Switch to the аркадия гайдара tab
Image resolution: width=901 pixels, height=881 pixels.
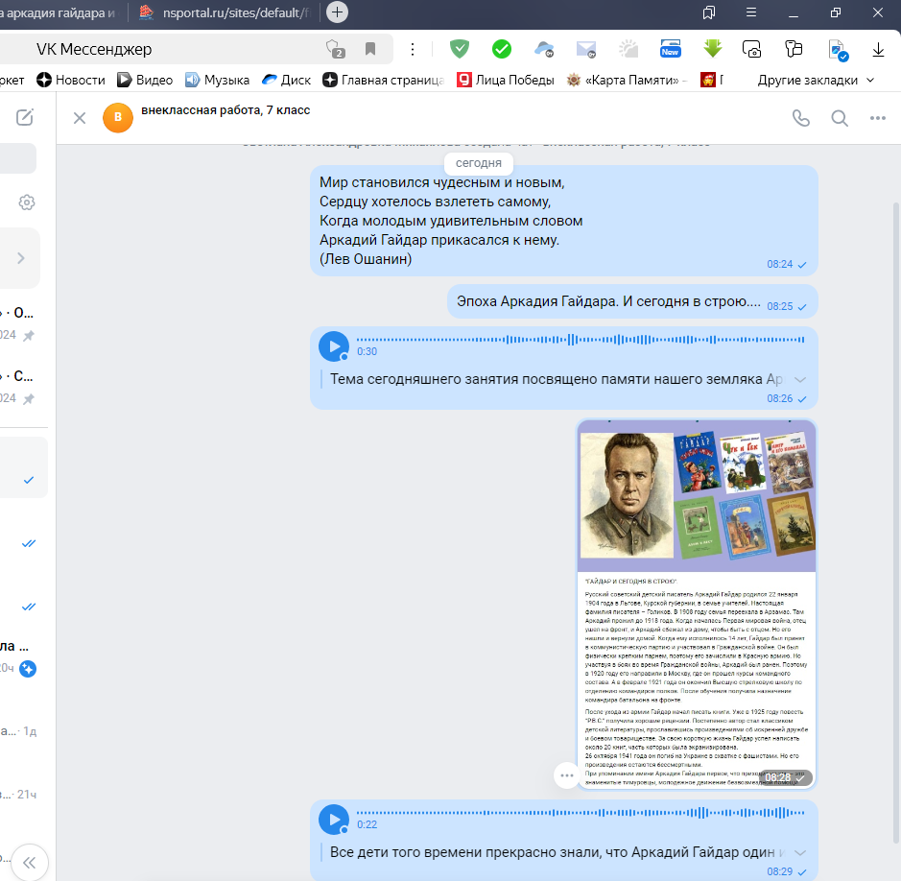pos(60,12)
